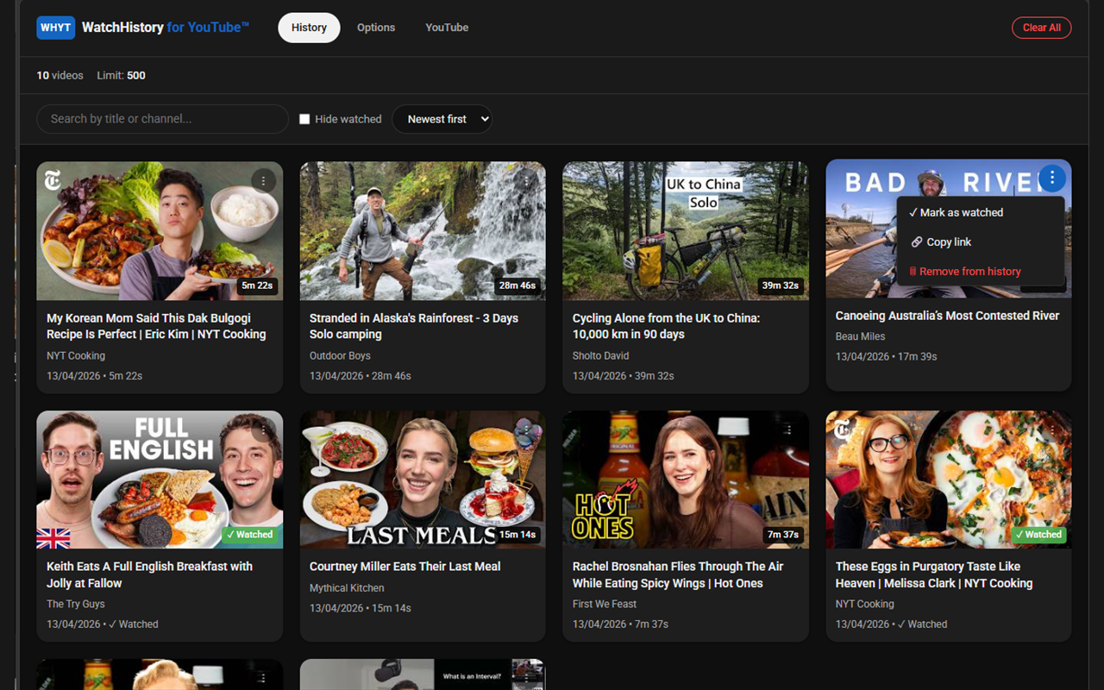Click title 'These Eggs in Purgatory Taste Like Heaven'
The width and height of the screenshot is (1104, 690).
(934, 574)
